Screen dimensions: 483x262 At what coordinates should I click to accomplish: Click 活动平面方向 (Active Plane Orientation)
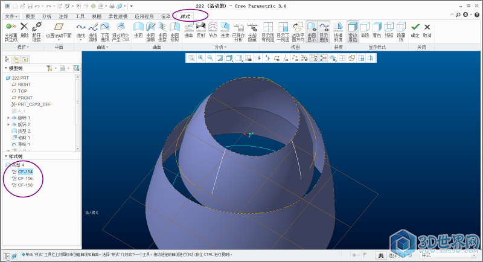tap(298, 27)
